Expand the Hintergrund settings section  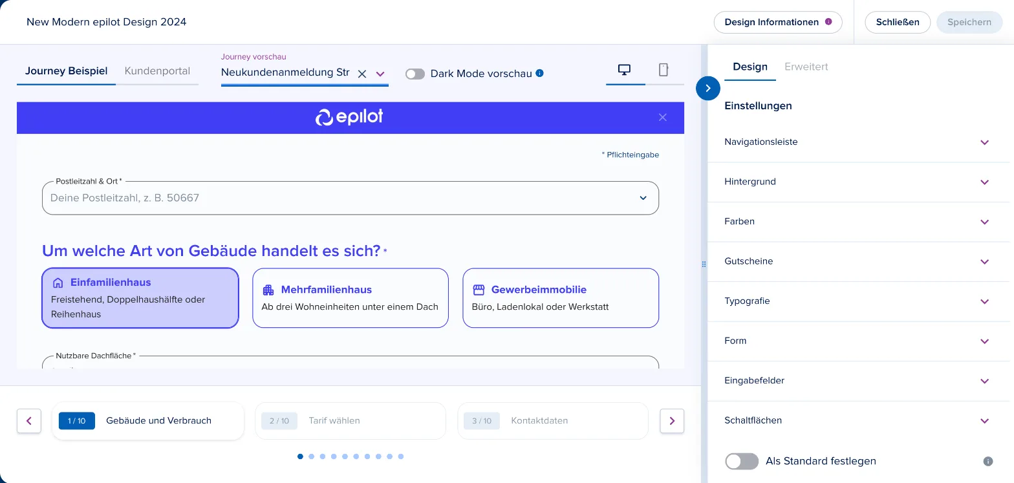858,182
